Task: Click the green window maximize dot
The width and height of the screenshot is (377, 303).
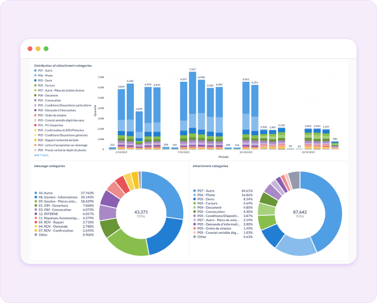Action: (46, 49)
